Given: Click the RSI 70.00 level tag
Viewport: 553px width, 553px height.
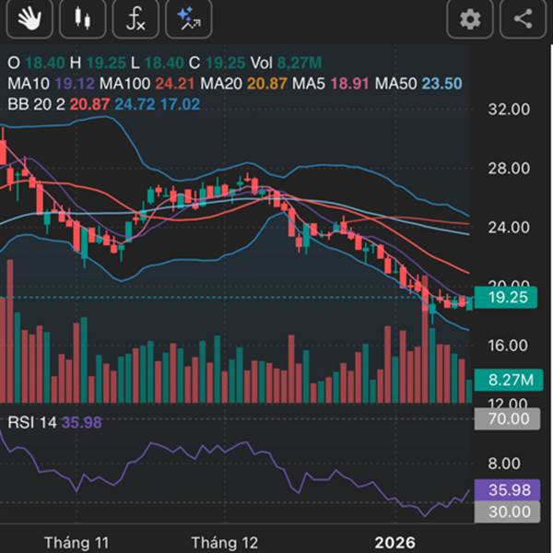Looking at the screenshot, I should pyautogui.click(x=508, y=419).
